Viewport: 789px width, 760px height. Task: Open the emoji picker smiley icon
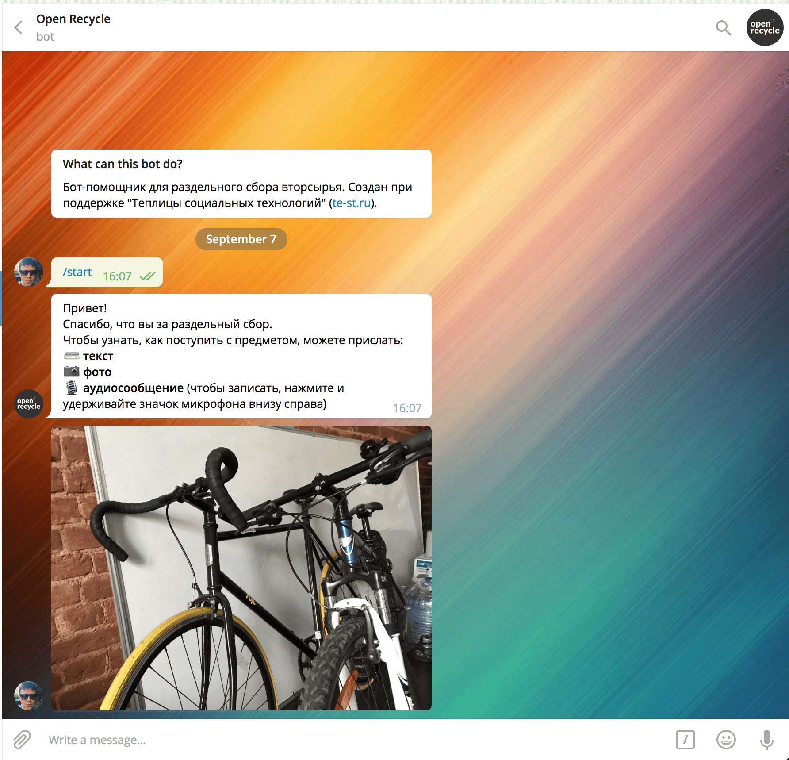(726, 740)
